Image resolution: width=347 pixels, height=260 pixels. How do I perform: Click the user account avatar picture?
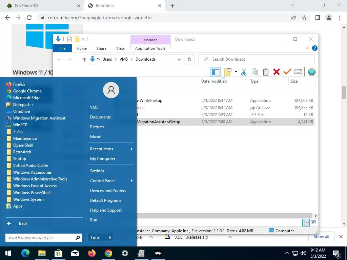111,90
